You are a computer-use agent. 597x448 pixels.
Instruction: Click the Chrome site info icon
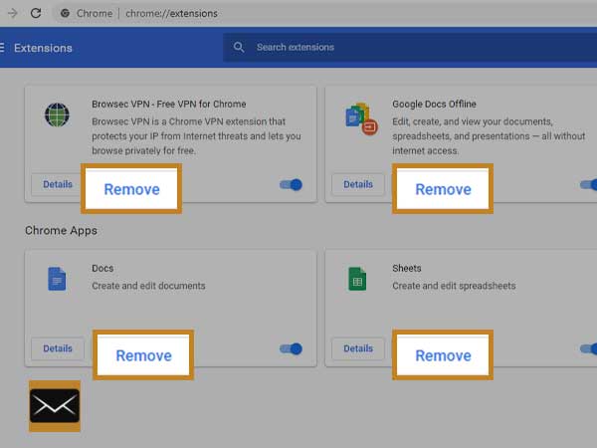(65, 13)
